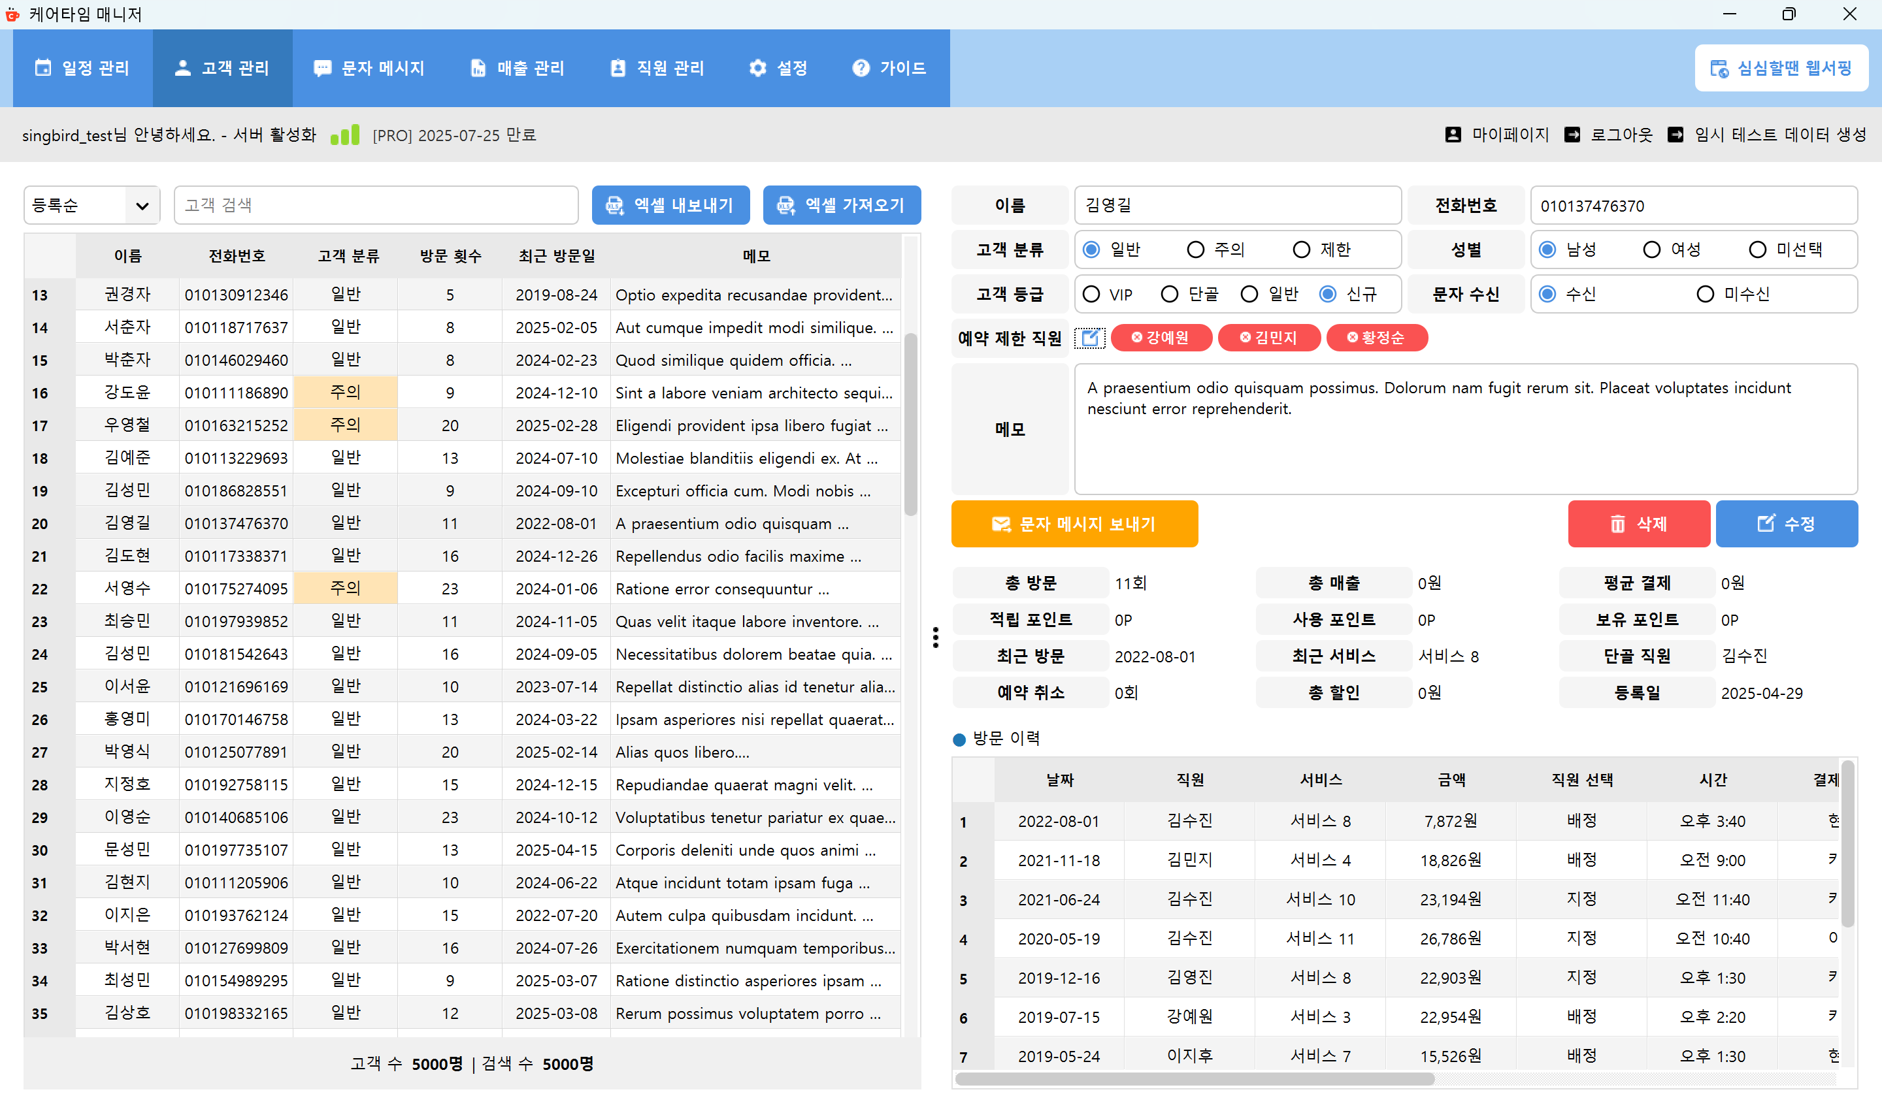Screen dimensions: 1882x1113
Task: Click the edit icon next to 예약 제한 직원
Action: 1089,338
